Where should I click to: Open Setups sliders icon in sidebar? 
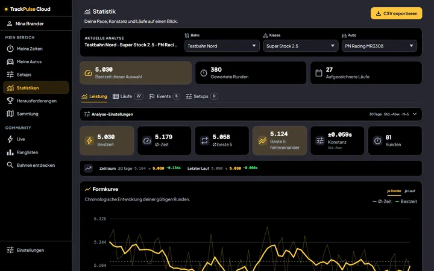pos(10,75)
